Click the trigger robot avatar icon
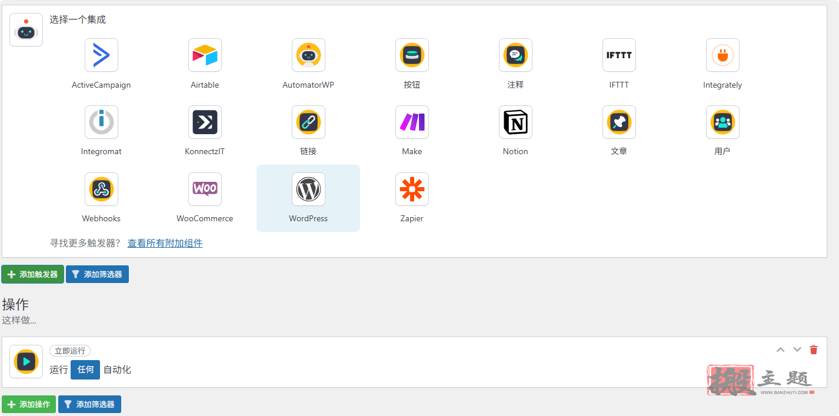839x416 pixels. point(26,30)
